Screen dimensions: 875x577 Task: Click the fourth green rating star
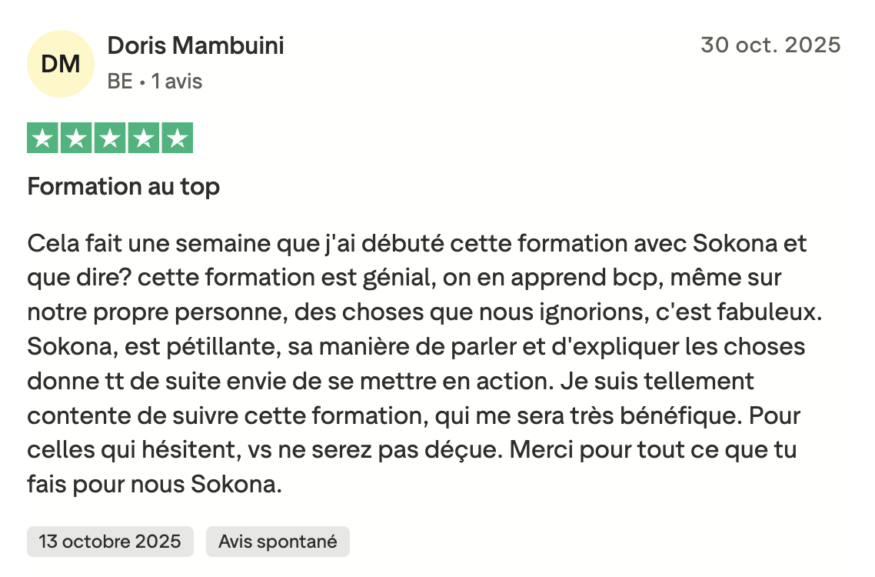[144, 138]
